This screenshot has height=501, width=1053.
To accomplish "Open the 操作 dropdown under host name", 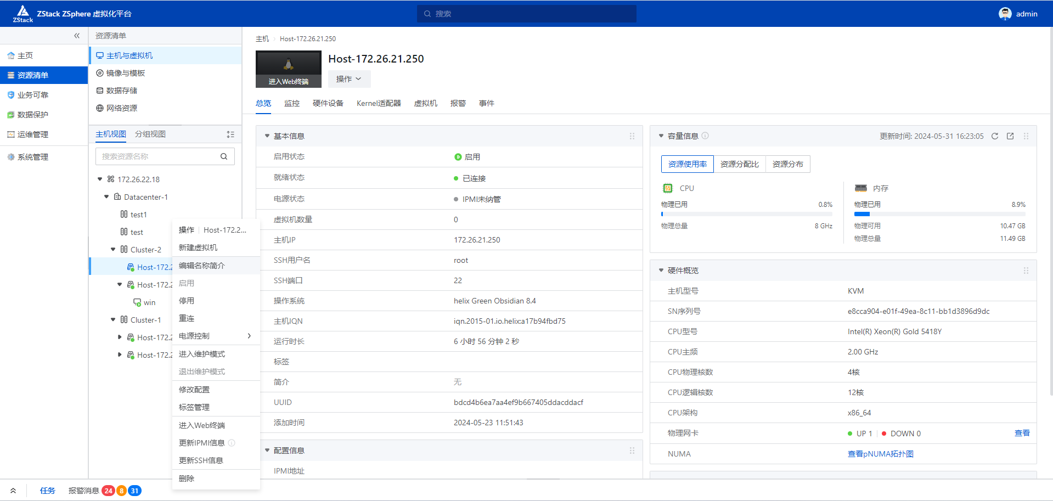I will click(349, 79).
